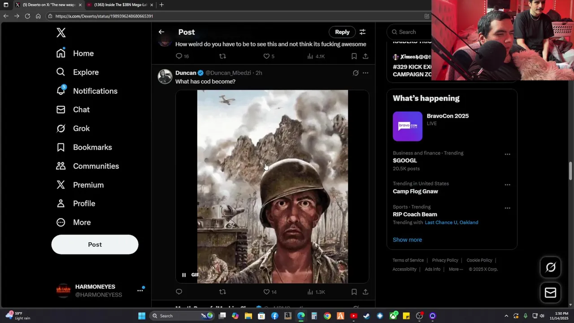Open the BravoCon 2025 live event
This screenshot has height=323, width=574.
point(452,127)
